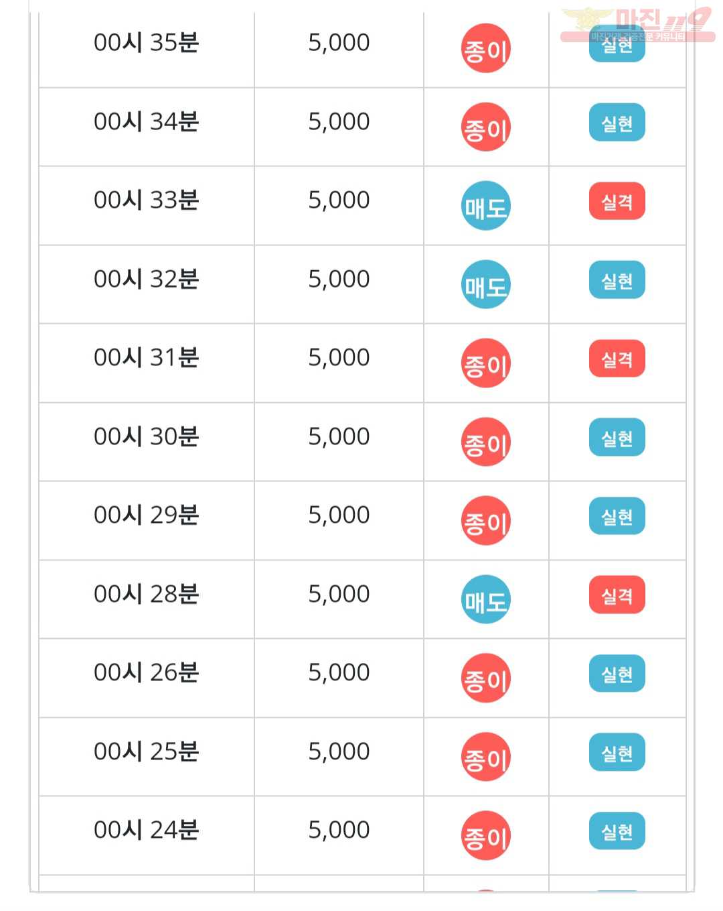Click the blue 실현 badge at 00시 25분

coord(617,752)
